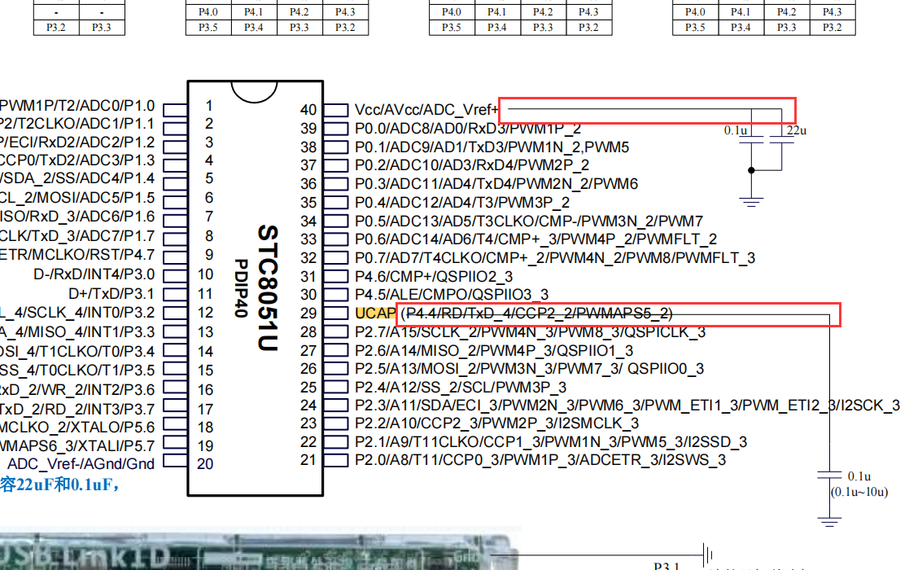Click the D+/TxD/P3.1 pin label
This screenshot has width=909, height=570.
(111, 293)
